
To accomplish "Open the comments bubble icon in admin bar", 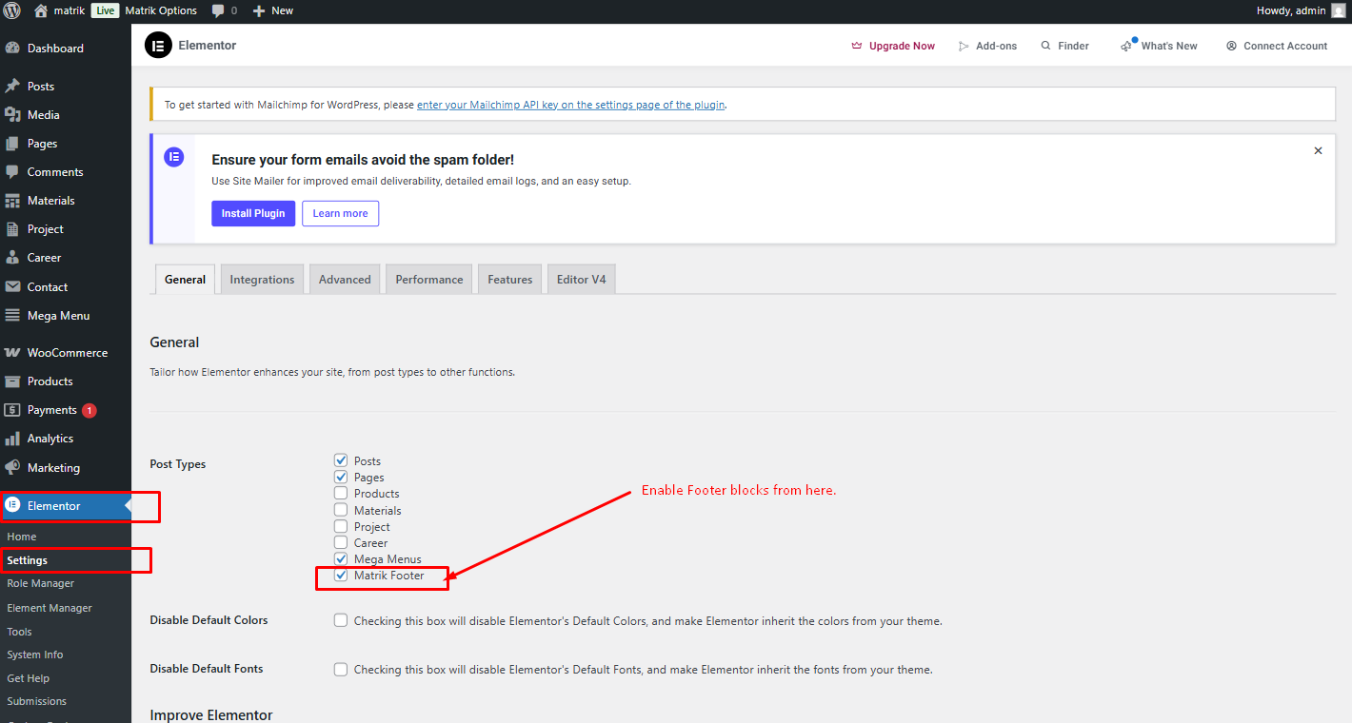I will [218, 10].
